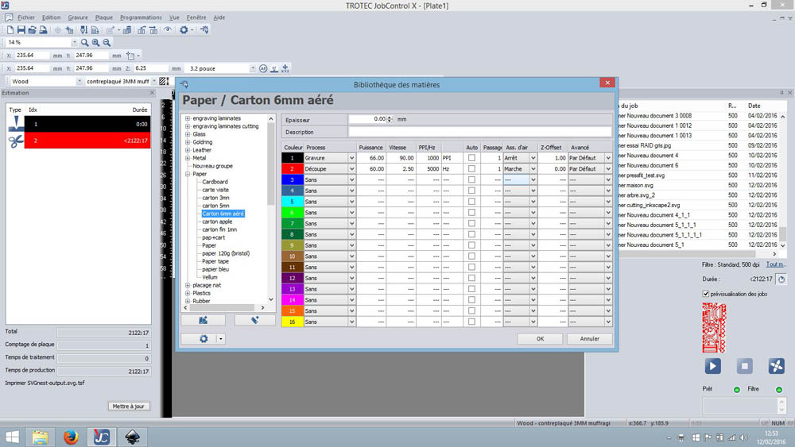
Task: Click the zoom in magnifier icon
Action: (x=95, y=43)
